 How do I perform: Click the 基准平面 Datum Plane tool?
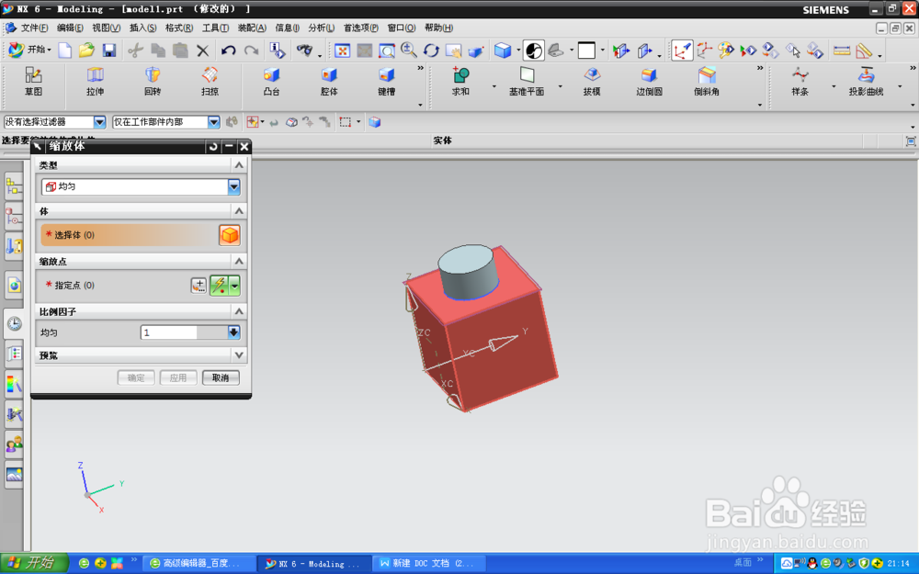pyautogui.click(x=527, y=82)
